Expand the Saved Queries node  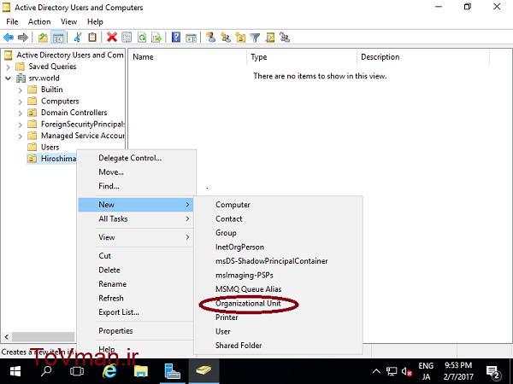[9, 67]
